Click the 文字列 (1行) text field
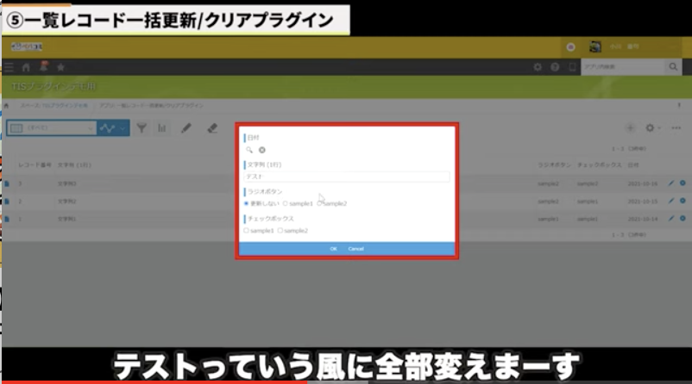692x384 pixels. [347, 177]
